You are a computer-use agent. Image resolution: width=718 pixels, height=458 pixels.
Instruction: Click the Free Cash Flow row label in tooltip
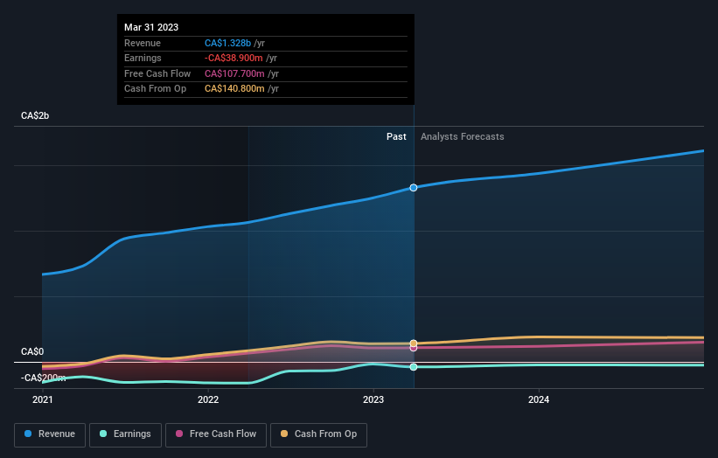157,73
